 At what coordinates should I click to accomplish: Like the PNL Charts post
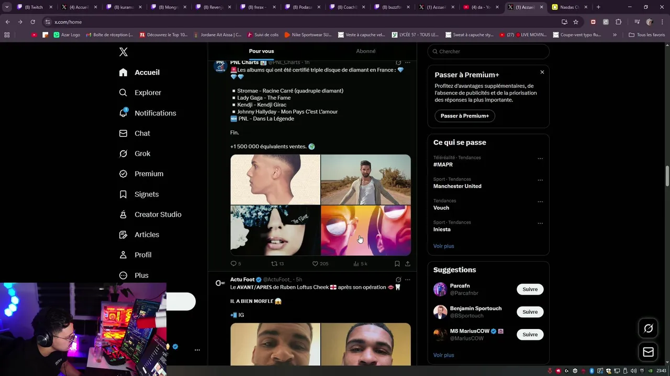point(320,264)
